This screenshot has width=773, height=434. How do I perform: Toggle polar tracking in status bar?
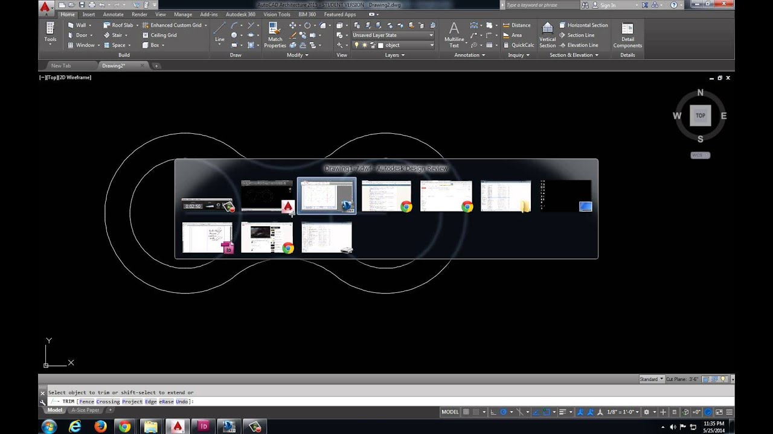tap(503, 412)
